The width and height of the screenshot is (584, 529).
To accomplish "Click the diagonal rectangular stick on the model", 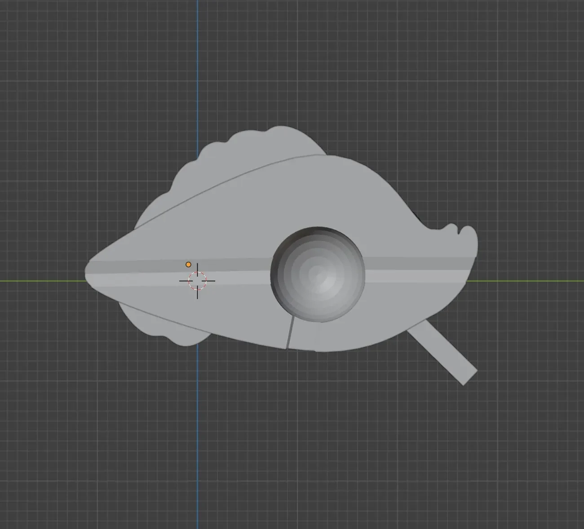I will (x=443, y=353).
